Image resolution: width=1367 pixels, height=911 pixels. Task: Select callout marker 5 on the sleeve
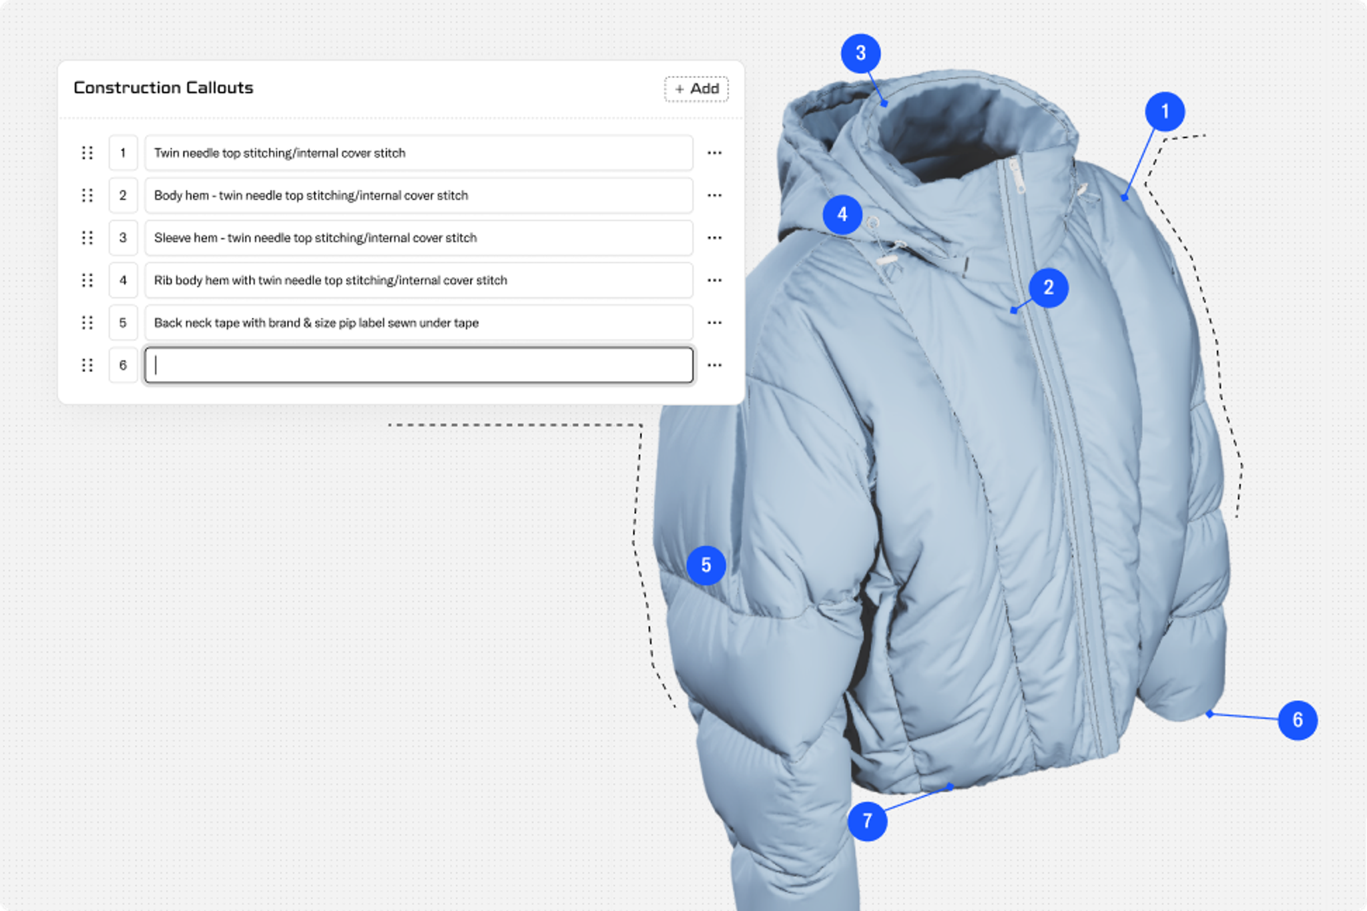[x=706, y=565]
